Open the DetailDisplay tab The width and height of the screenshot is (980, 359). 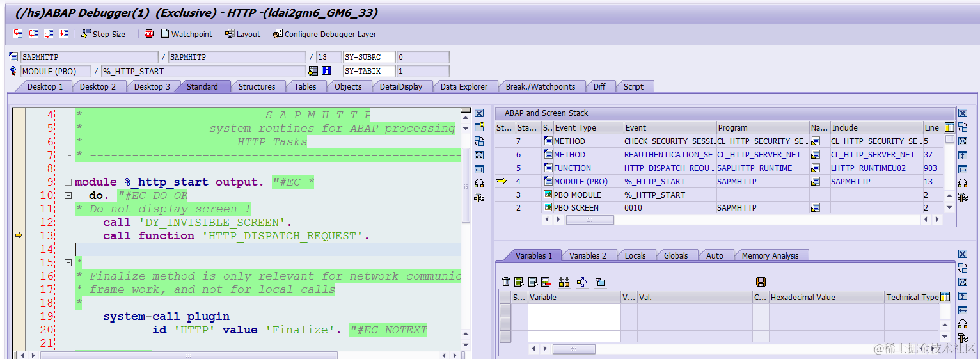click(x=401, y=86)
